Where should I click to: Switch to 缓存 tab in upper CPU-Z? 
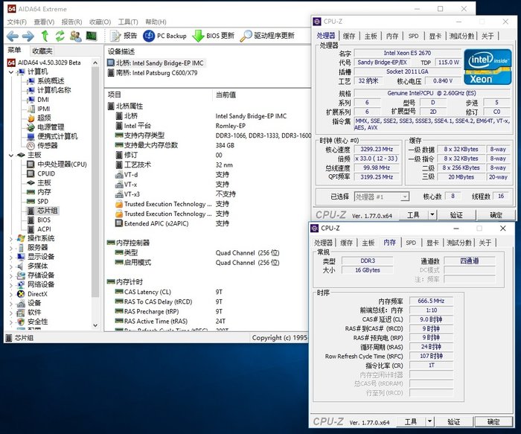pyautogui.click(x=348, y=36)
